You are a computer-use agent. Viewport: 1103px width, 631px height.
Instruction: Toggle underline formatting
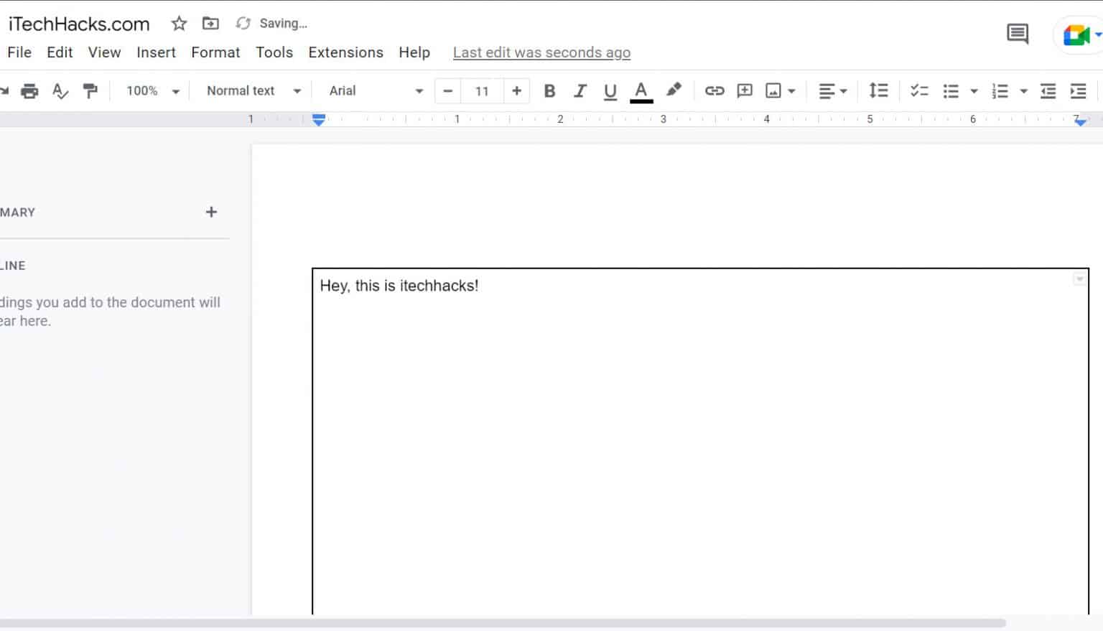(610, 90)
